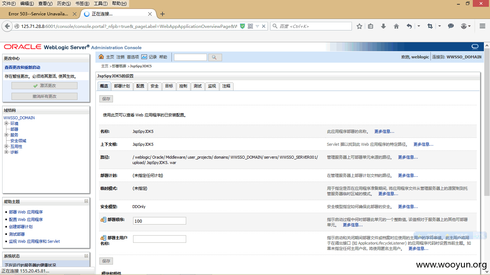This screenshot has width=490, height=275.
Task: Stop page loading with the X button
Action: pos(264,26)
